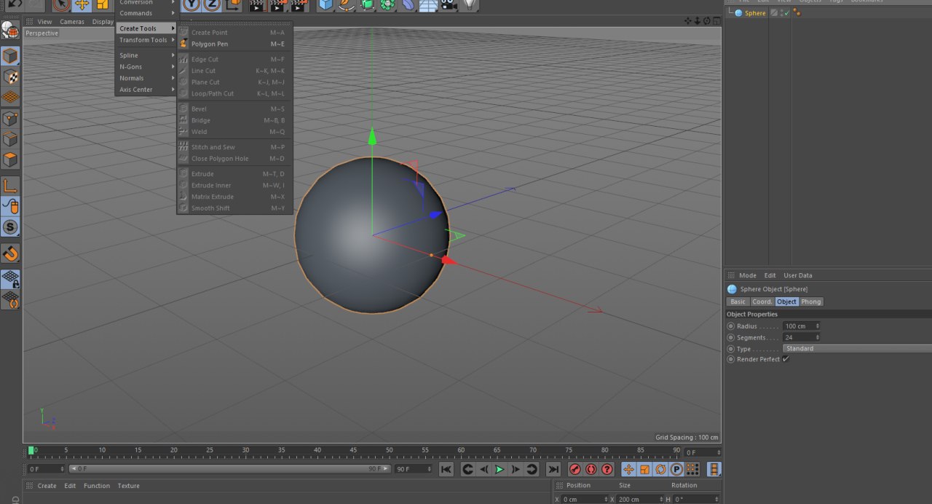
Task: Toggle the Autokeying button
Action: click(x=591, y=470)
